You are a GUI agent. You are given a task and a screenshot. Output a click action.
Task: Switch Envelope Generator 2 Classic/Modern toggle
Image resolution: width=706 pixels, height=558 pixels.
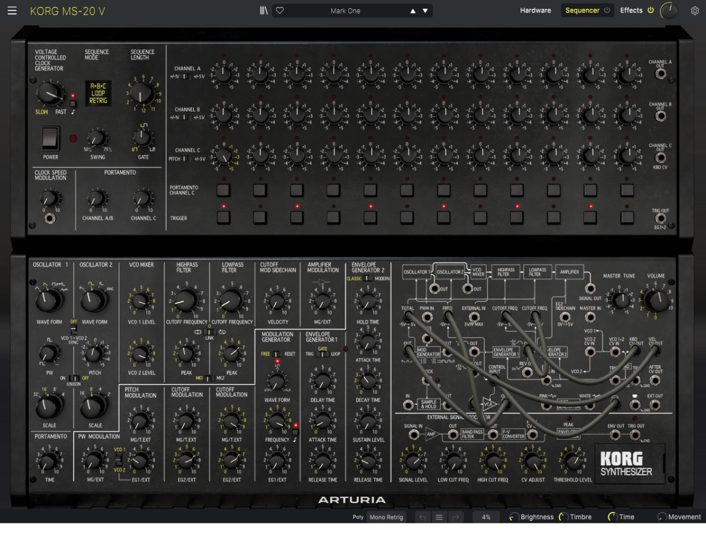point(368,278)
